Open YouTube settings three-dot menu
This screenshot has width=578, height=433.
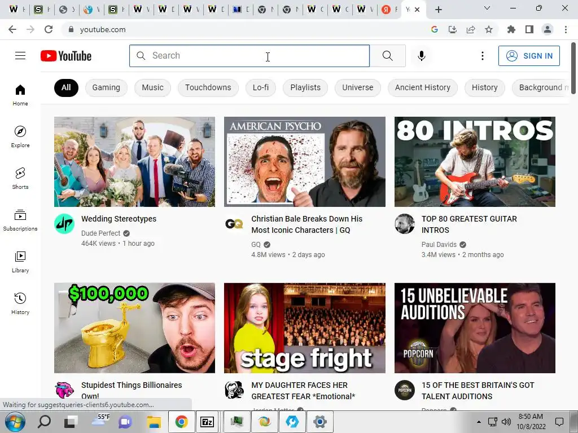[482, 56]
